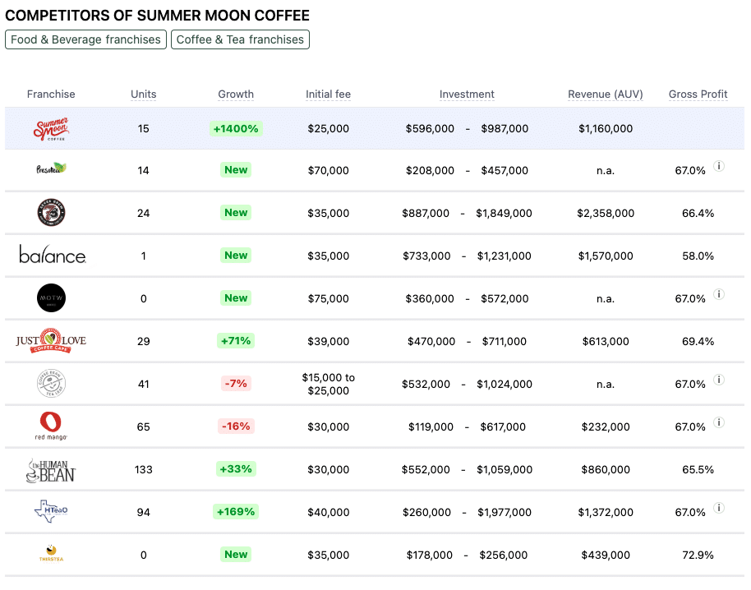Open the MOTW black circle logo
Screen dimensions: 751x590
click(x=51, y=297)
